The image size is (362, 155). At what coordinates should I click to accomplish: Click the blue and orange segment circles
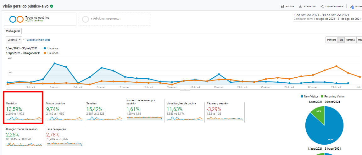(16, 19)
